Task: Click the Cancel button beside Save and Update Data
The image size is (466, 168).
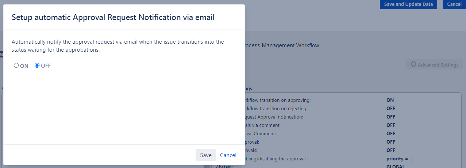Action: point(454,4)
